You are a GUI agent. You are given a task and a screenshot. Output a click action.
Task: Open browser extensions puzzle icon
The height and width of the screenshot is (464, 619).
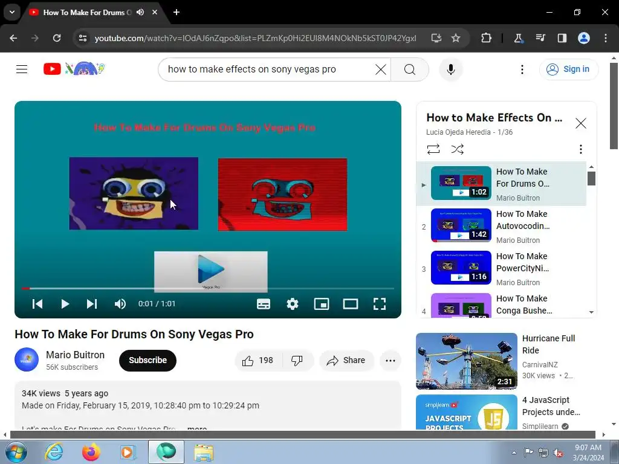pyautogui.click(x=487, y=38)
